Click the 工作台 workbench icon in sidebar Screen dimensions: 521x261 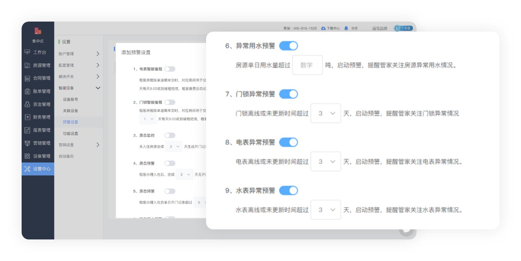[x=27, y=52]
